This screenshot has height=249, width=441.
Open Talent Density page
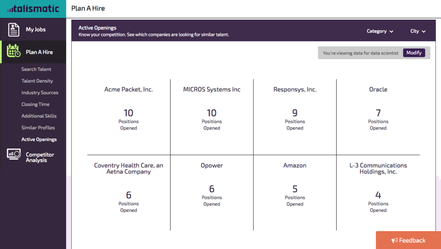click(37, 81)
